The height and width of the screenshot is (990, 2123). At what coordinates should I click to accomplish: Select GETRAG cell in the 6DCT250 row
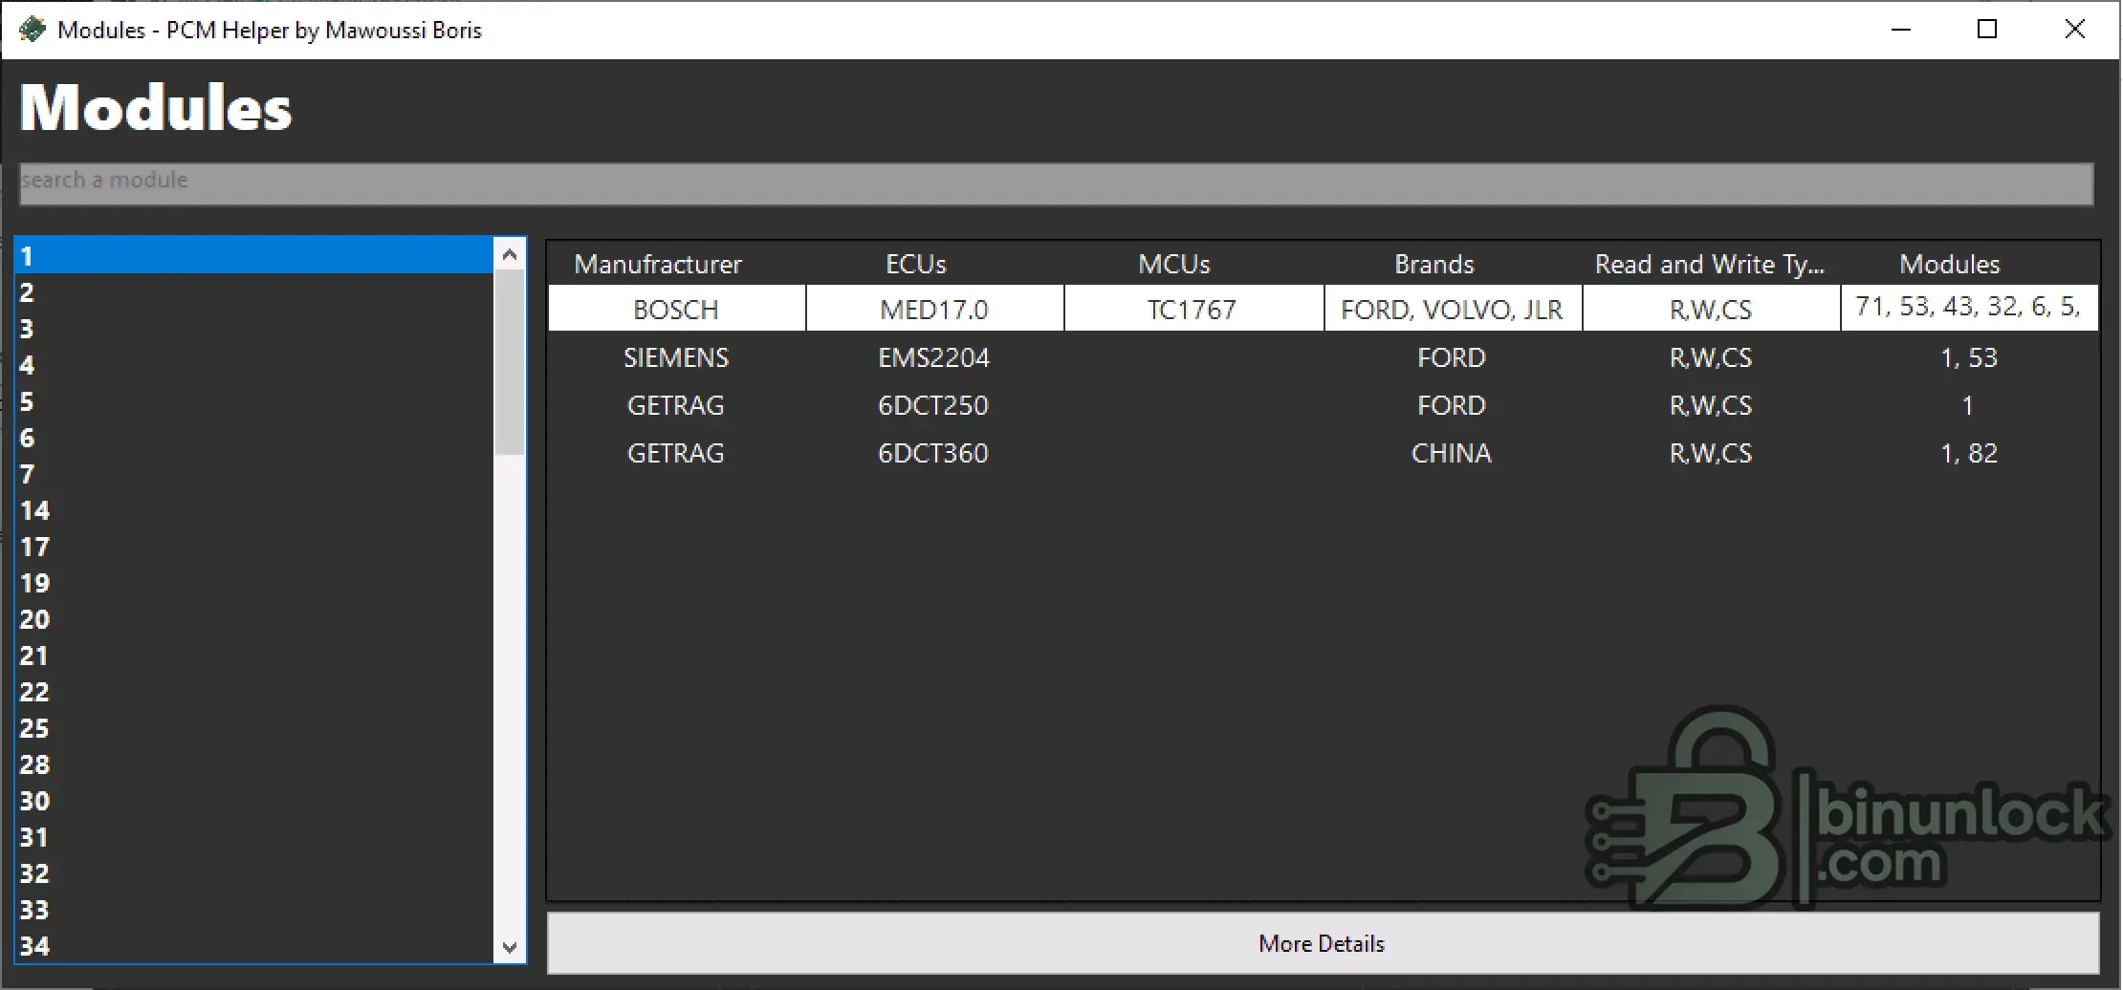coord(676,405)
